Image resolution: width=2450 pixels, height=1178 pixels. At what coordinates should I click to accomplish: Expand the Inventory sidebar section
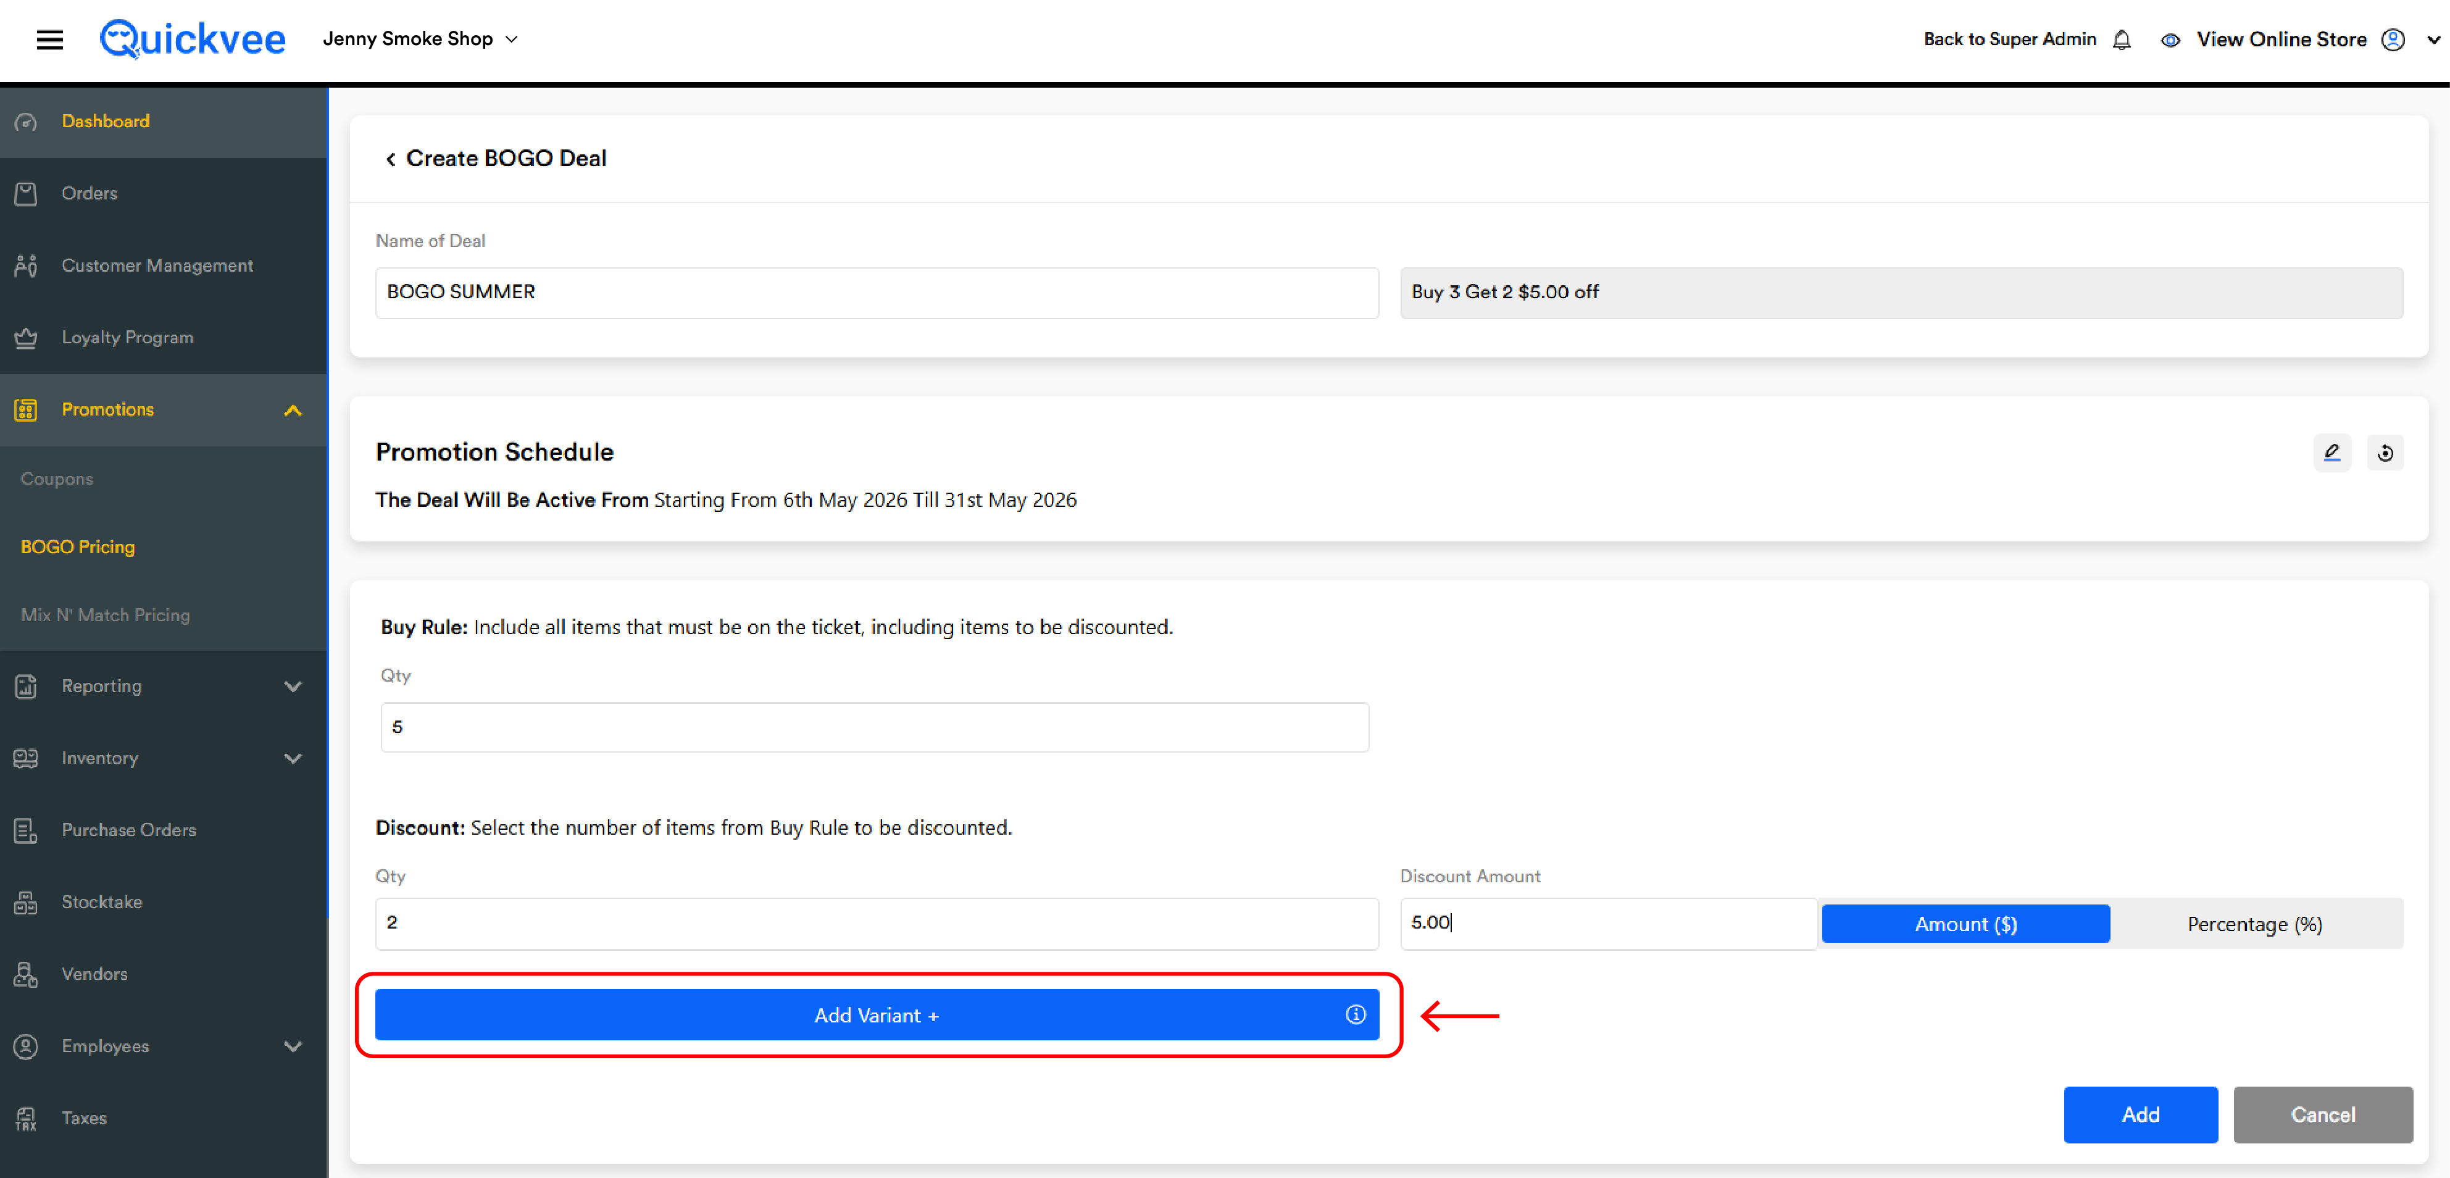point(293,758)
